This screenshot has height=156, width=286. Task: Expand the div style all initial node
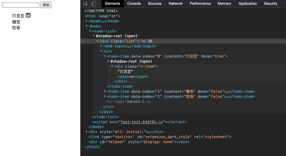(87, 132)
